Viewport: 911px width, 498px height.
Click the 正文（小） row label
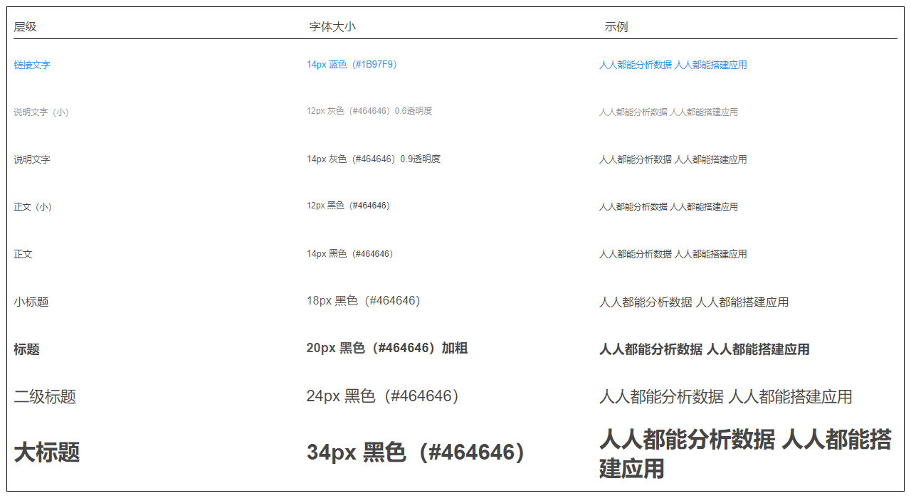pyautogui.click(x=33, y=207)
